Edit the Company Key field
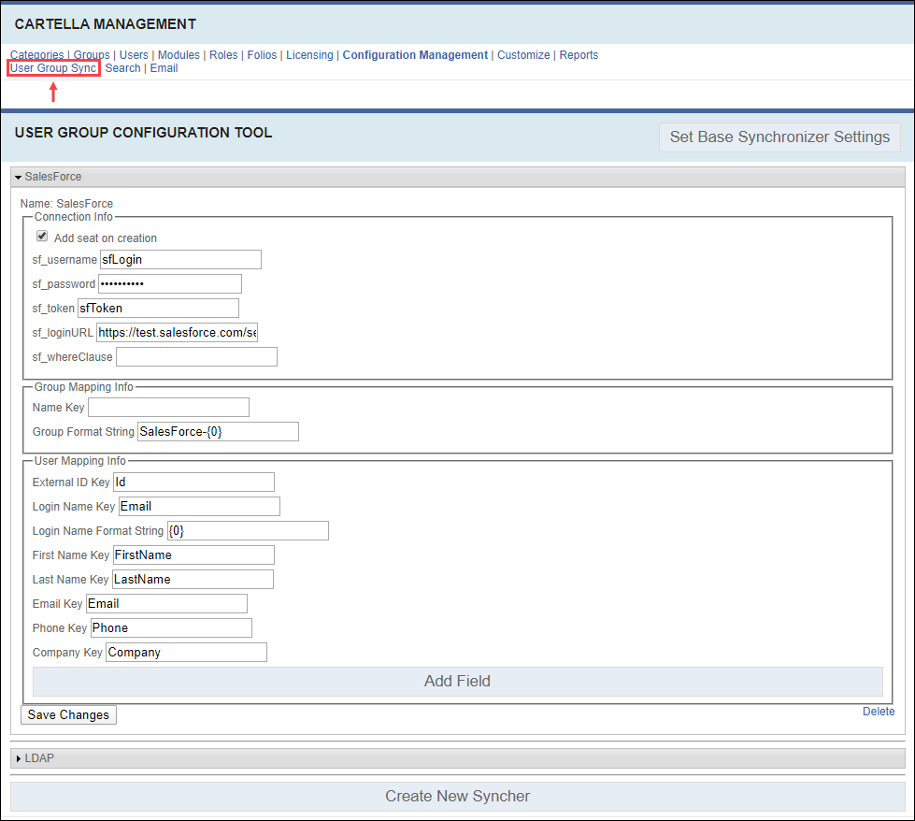Image resolution: width=915 pixels, height=821 pixels. (x=187, y=653)
